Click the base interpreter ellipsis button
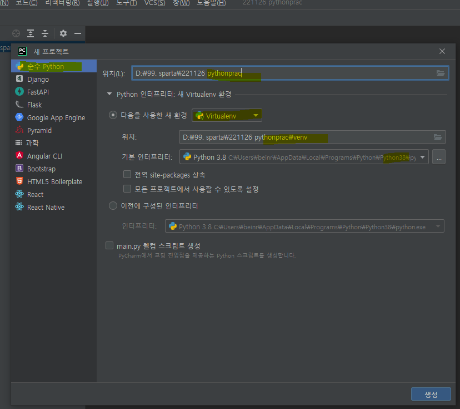 click(x=438, y=157)
